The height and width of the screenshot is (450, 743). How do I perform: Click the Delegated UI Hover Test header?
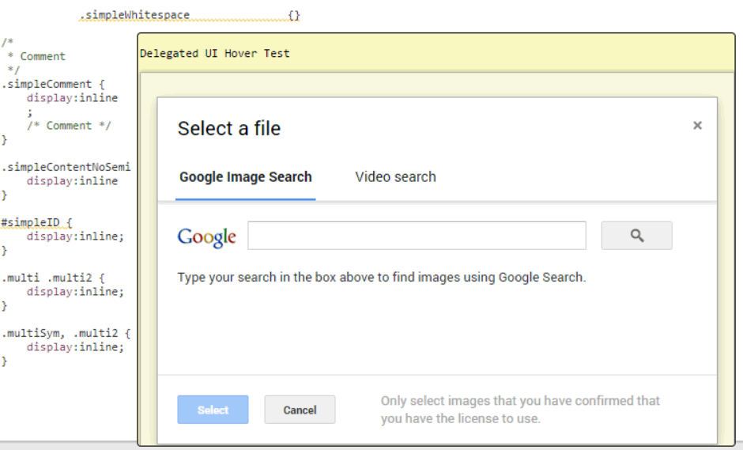tap(215, 54)
